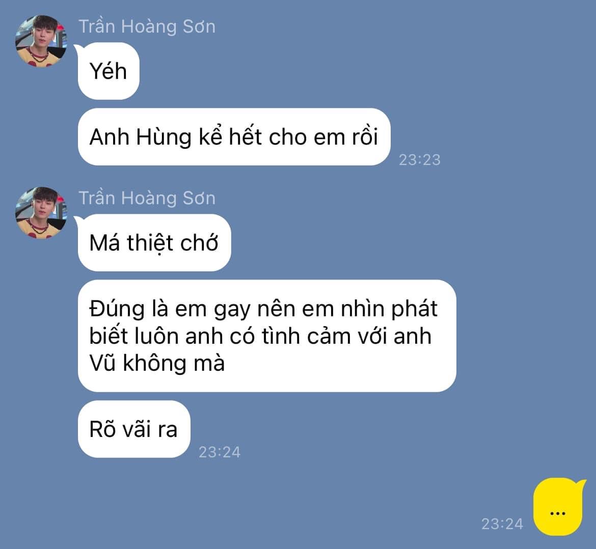Select the "Anh Hùng kể hết cho em rồi" message
This screenshot has width=596, height=549.
[x=234, y=137]
